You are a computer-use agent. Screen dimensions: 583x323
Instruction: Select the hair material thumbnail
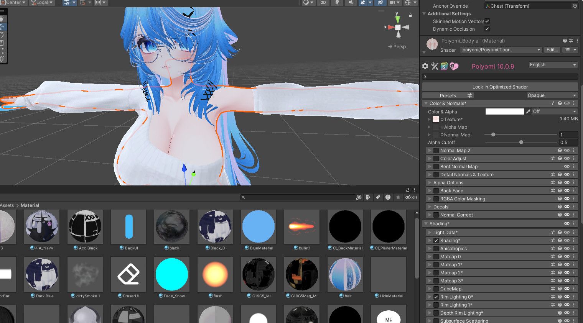pyautogui.click(x=345, y=274)
